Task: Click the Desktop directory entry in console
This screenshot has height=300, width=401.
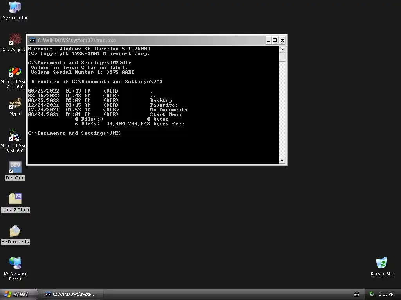Action: coord(161,100)
